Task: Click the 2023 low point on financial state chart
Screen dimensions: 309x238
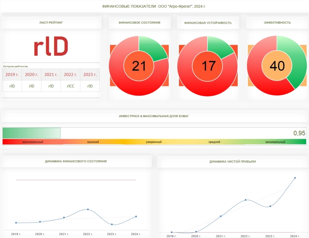Action: click(112, 224)
